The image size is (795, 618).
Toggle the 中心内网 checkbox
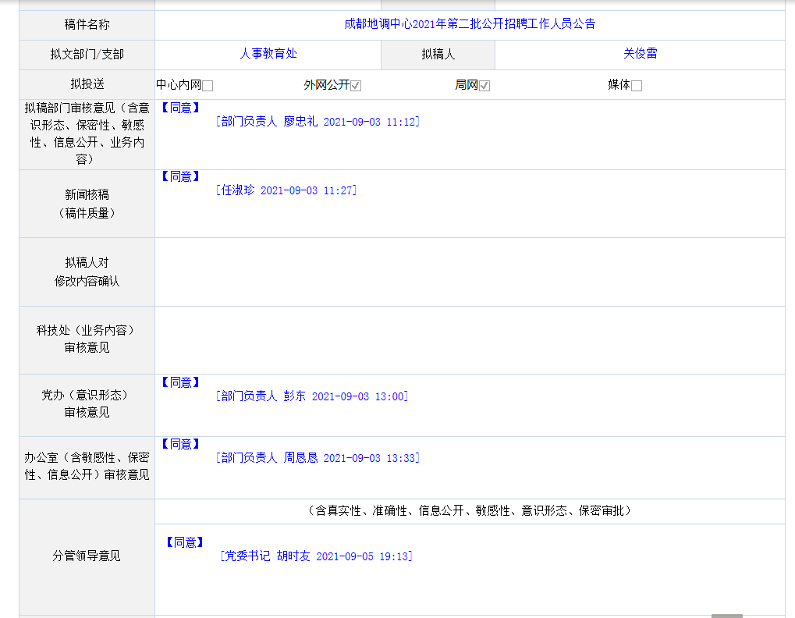208,86
